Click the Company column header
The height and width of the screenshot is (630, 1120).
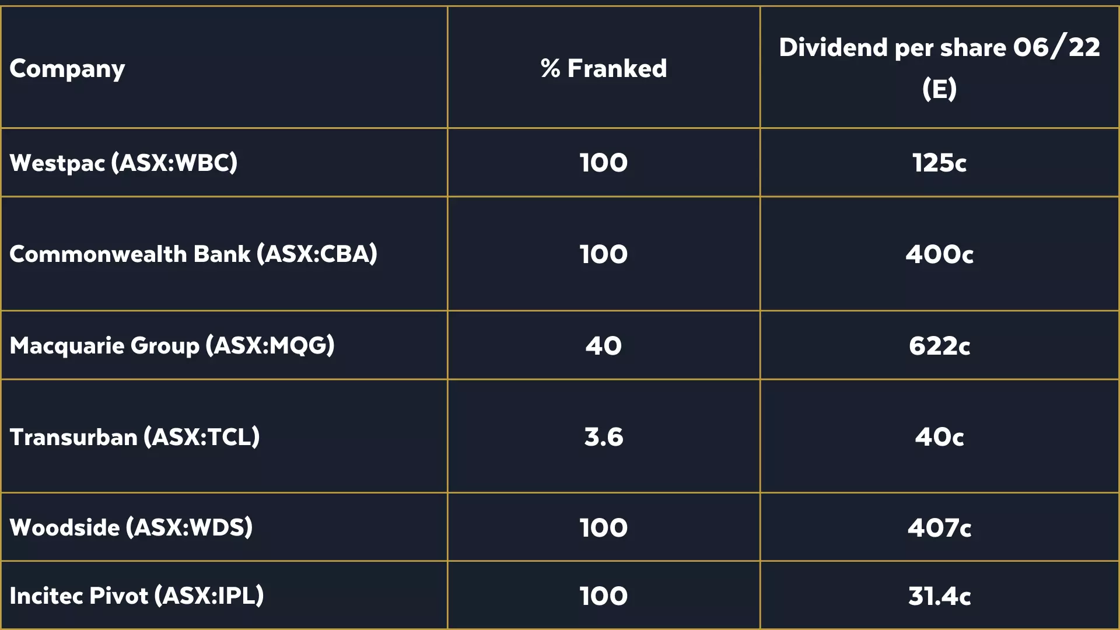67,69
